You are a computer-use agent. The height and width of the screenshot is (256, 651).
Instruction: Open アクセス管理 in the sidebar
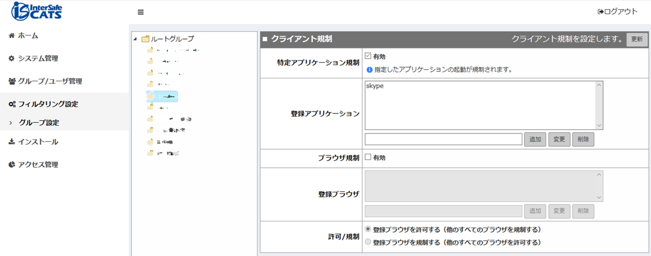38,164
